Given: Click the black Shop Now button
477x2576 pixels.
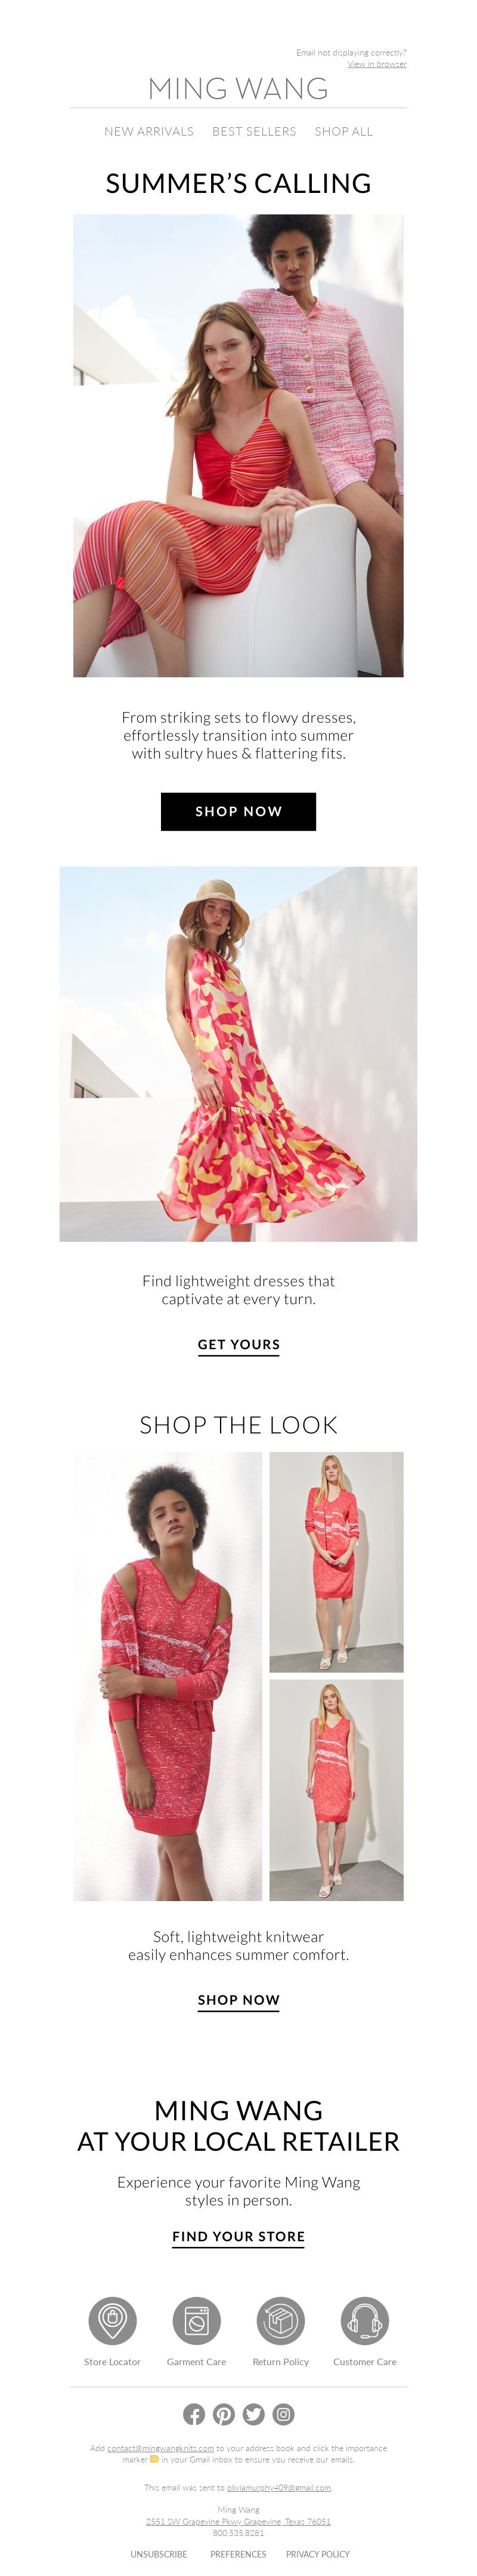Looking at the screenshot, I should [x=238, y=811].
